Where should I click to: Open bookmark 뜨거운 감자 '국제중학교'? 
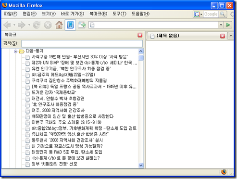point(54,92)
